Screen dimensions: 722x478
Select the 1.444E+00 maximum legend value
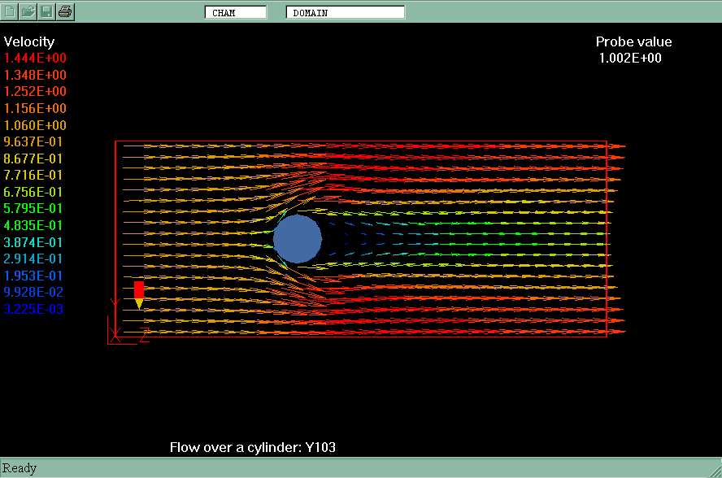[36, 59]
